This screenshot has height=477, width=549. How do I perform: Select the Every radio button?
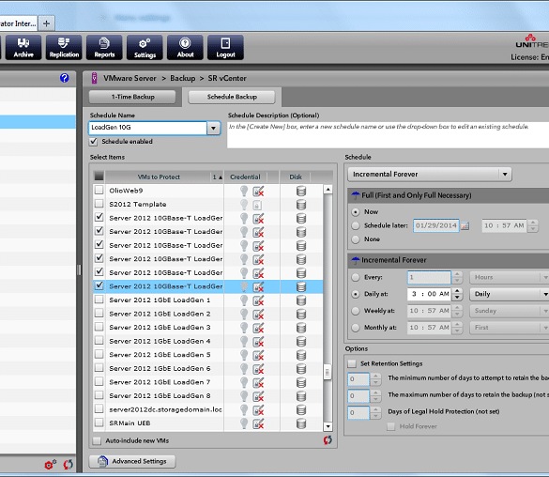356,277
